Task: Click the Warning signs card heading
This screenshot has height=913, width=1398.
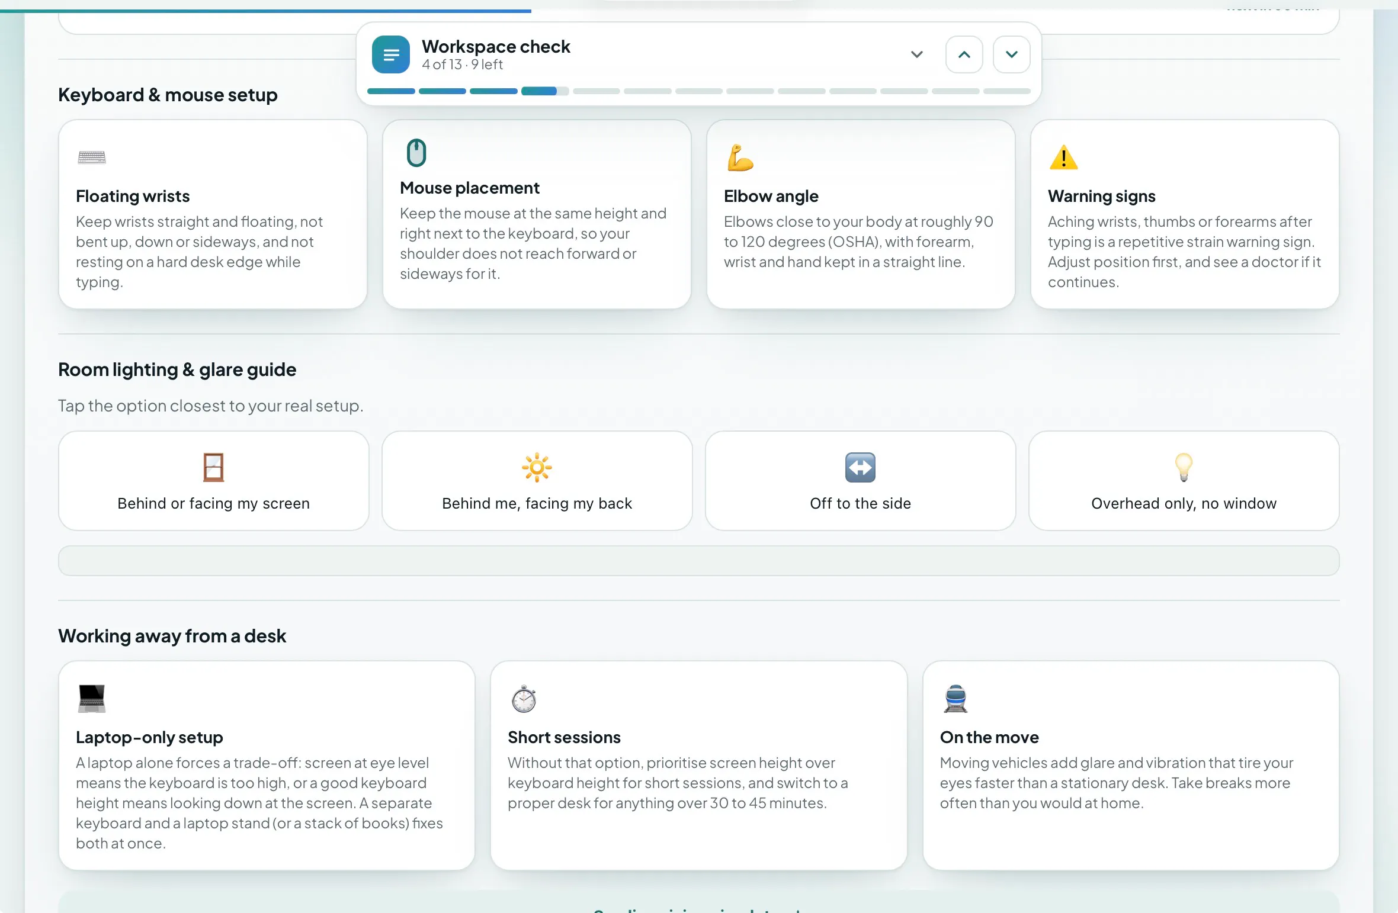Action: [1101, 196]
